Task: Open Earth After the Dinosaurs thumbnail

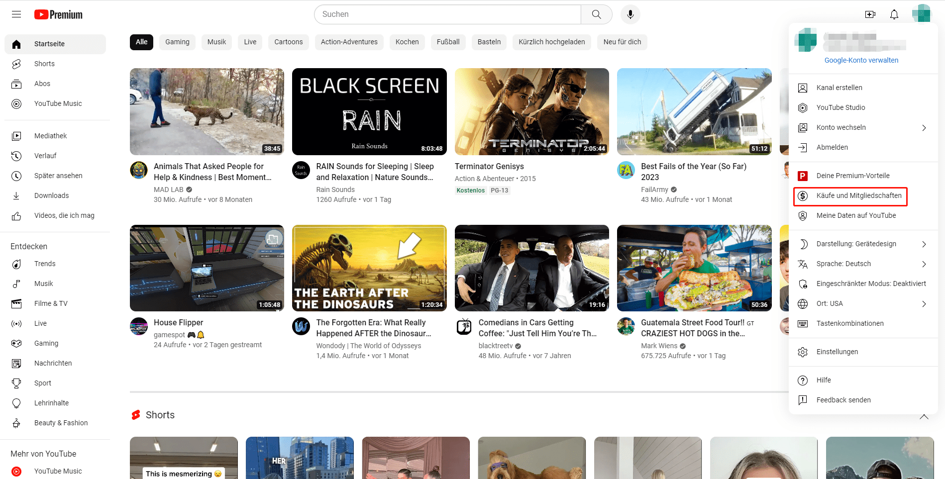Action: click(x=369, y=268)
